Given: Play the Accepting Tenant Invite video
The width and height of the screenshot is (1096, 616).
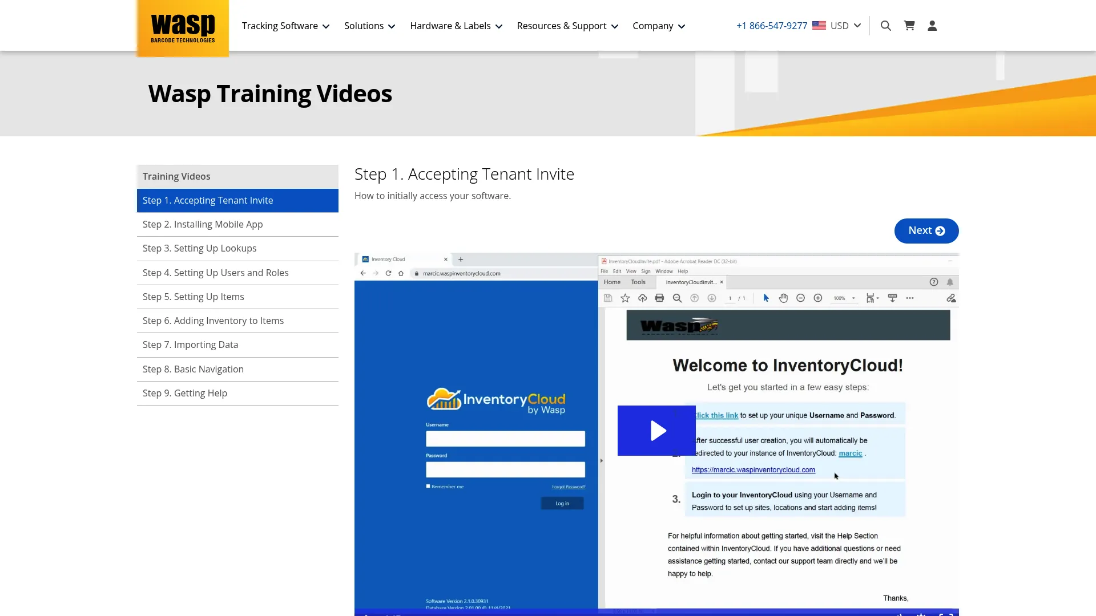Looking at the screenshot, I should tap(656, 431).
